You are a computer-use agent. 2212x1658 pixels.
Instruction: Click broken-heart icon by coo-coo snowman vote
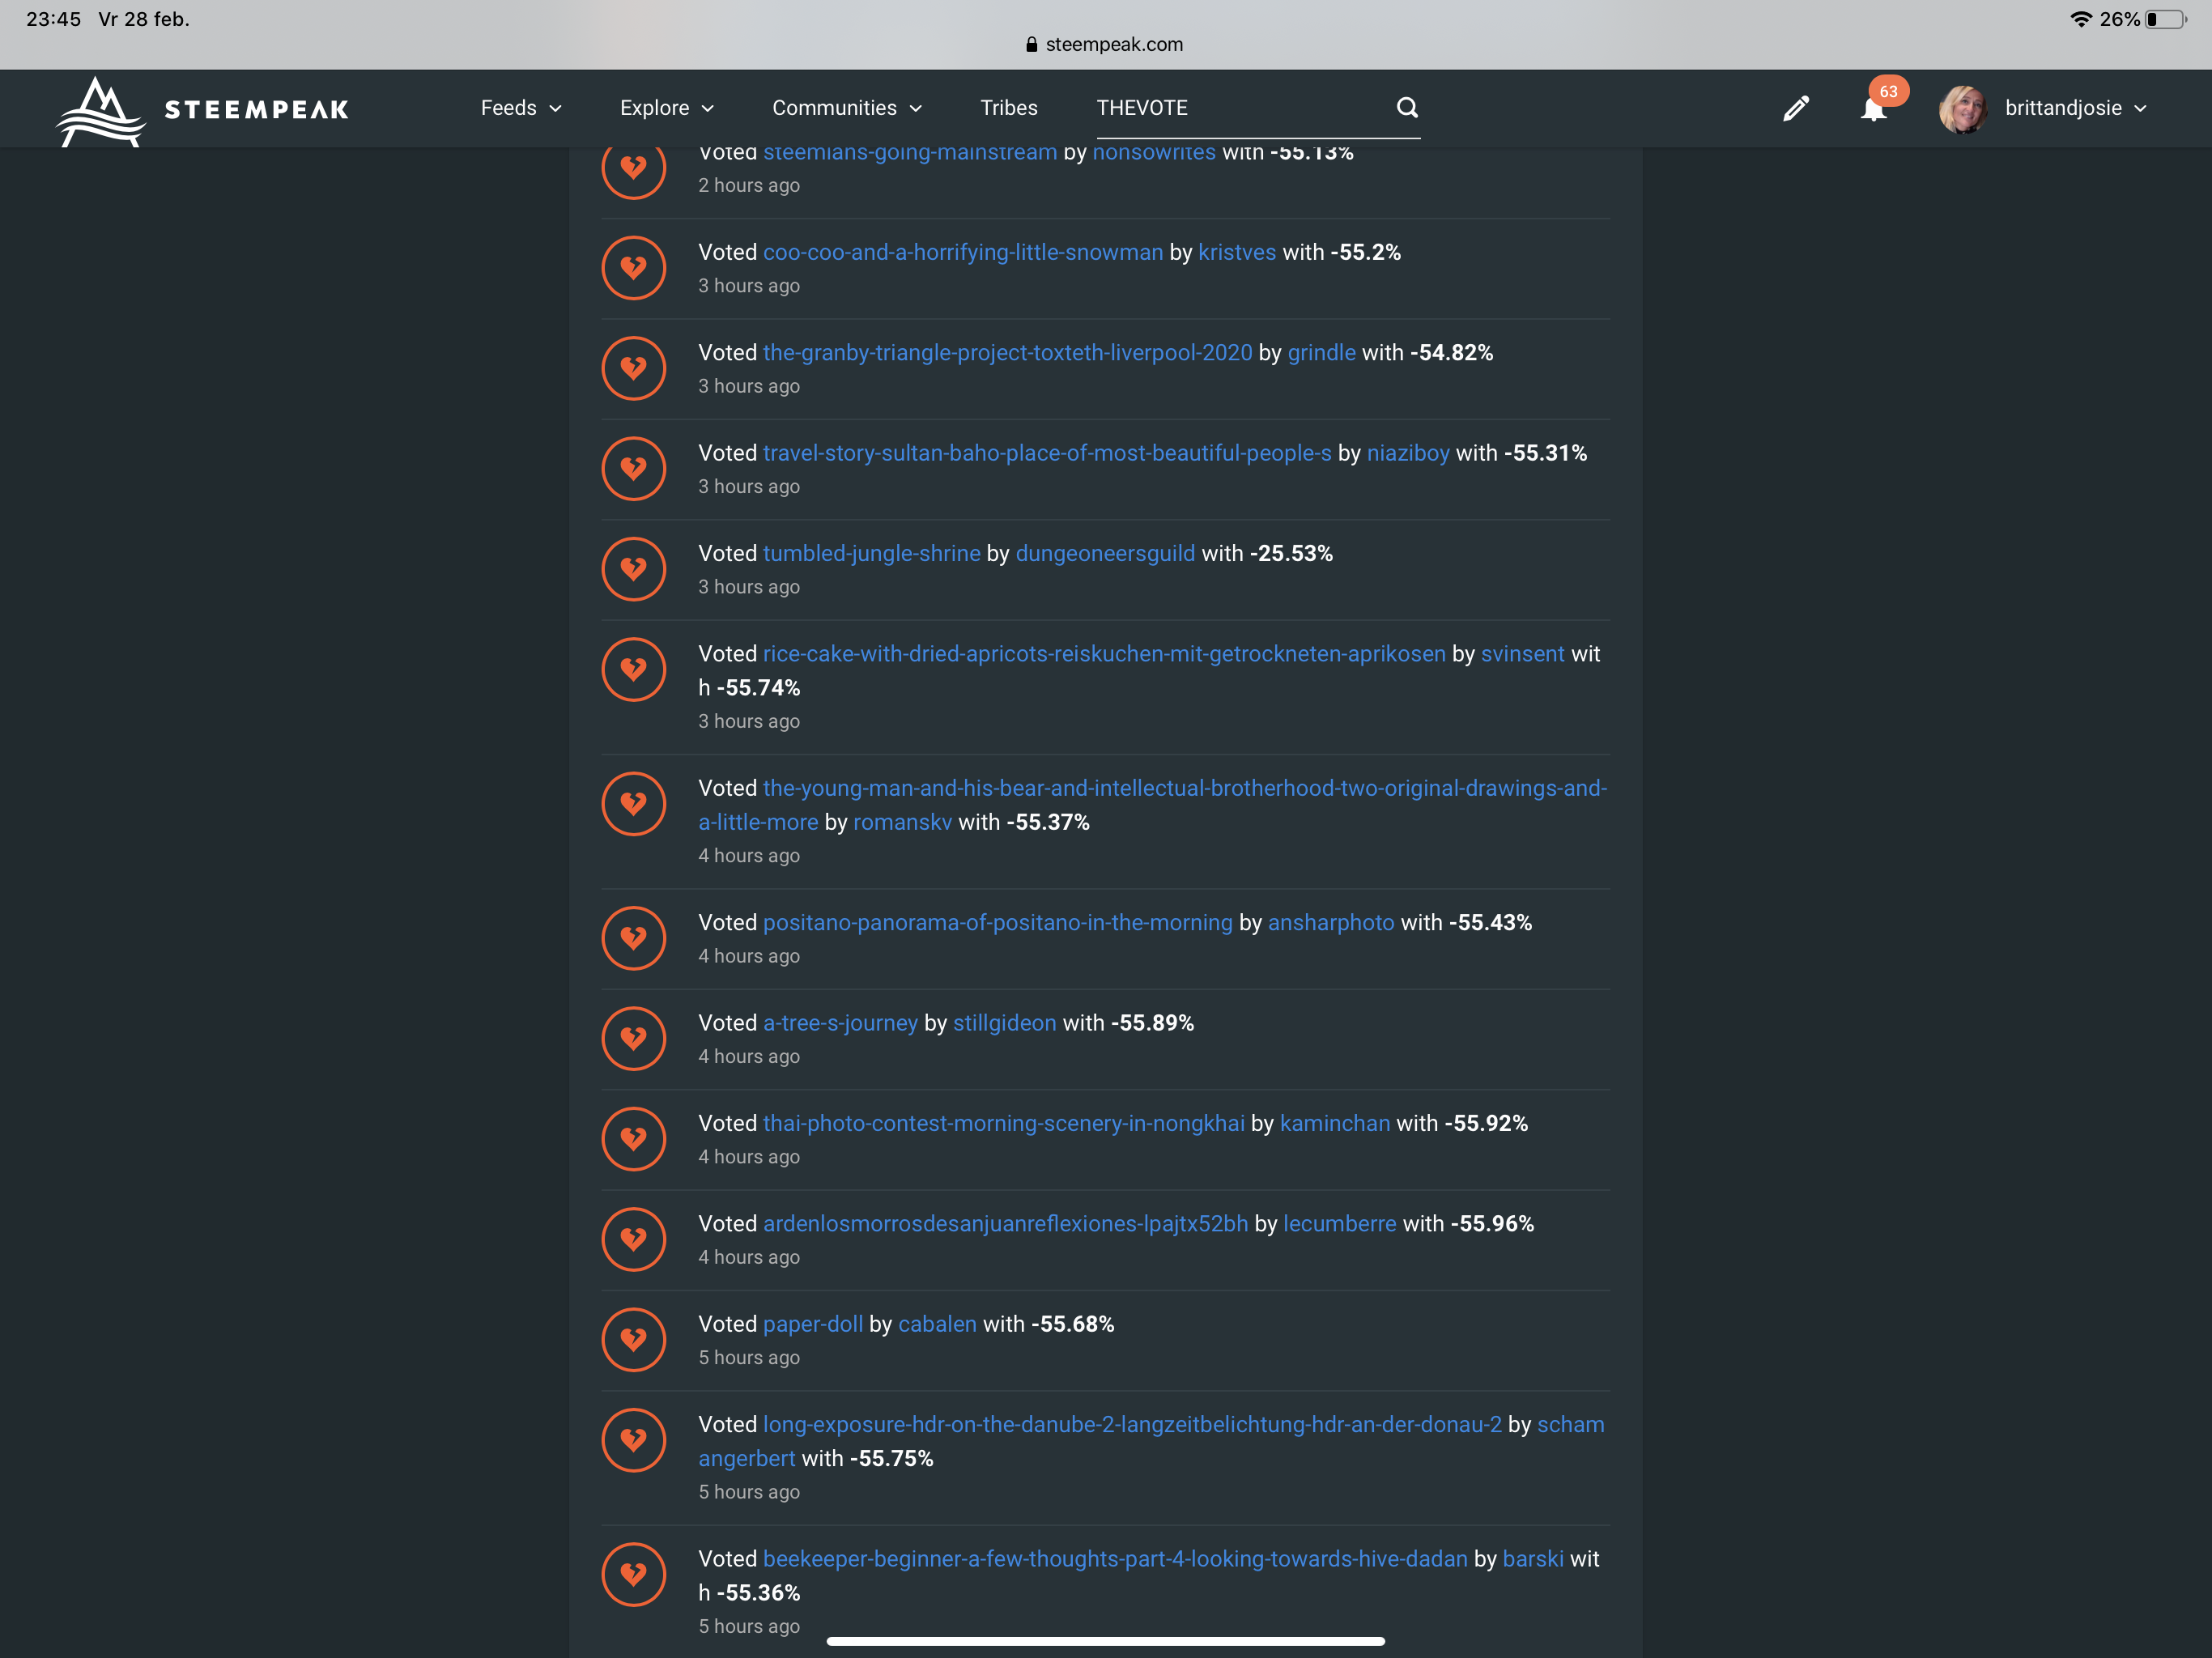click(x=634, y=268)
